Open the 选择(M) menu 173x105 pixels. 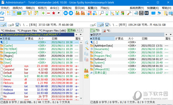17,8
